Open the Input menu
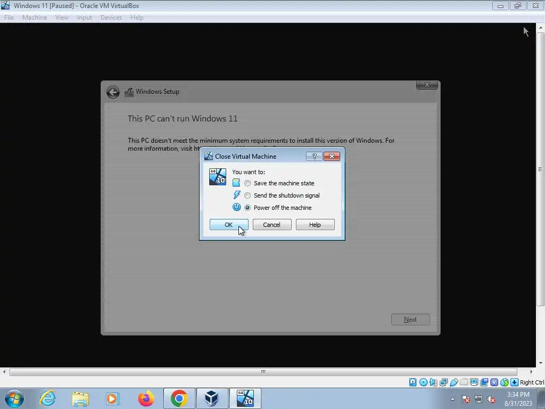 (x=85, y=18)
